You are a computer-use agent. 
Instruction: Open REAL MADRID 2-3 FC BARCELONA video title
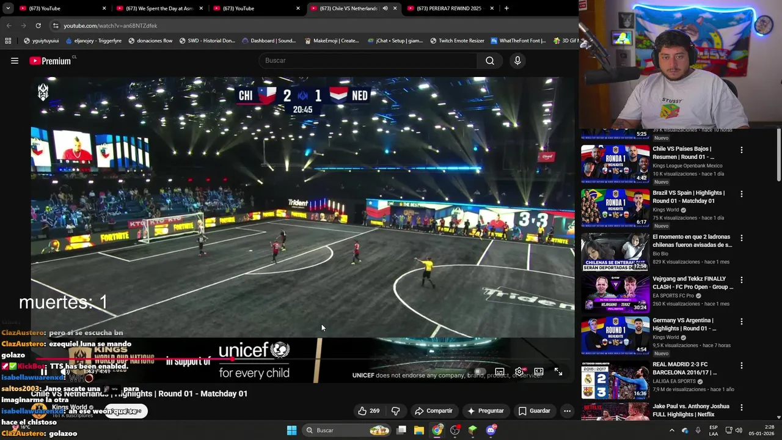[684, 369]
